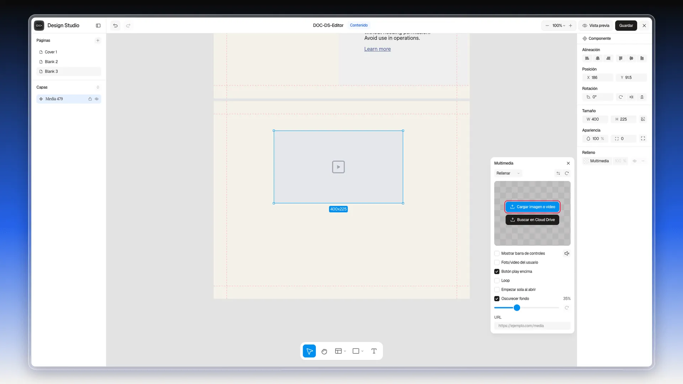The width and height of the screenshot is (683, 384).
Task: Reset media icon next to Rellenar
Action: (567, 174)
